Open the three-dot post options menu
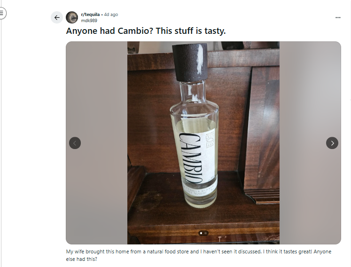Viewport: 351px width, 267px height. point(338,17)
